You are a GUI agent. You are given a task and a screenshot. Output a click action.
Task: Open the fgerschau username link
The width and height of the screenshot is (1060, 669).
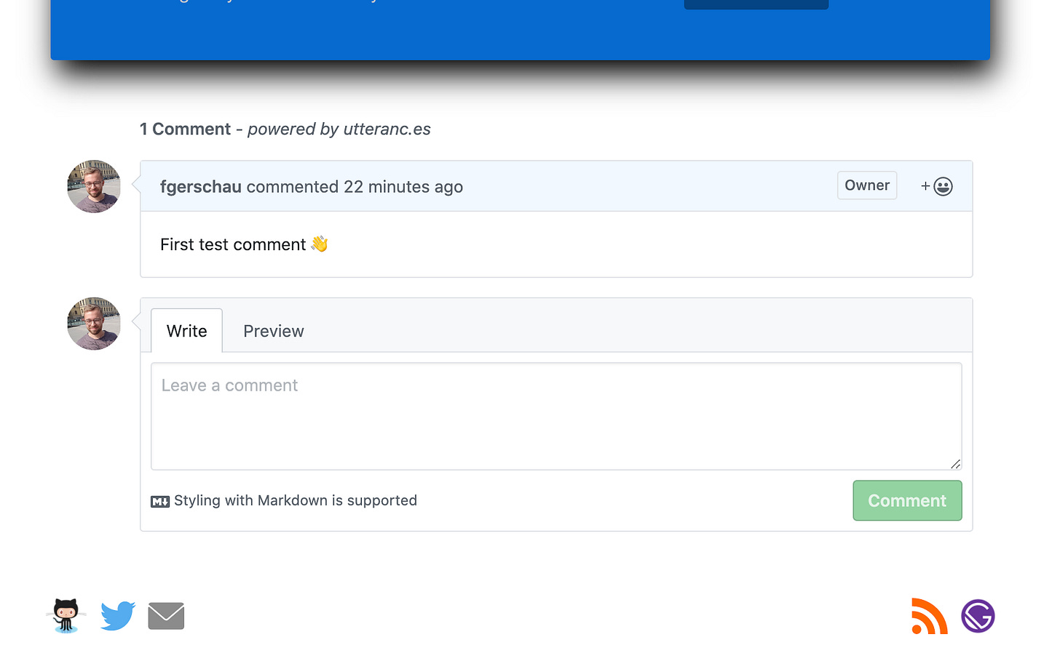[200, 187]
